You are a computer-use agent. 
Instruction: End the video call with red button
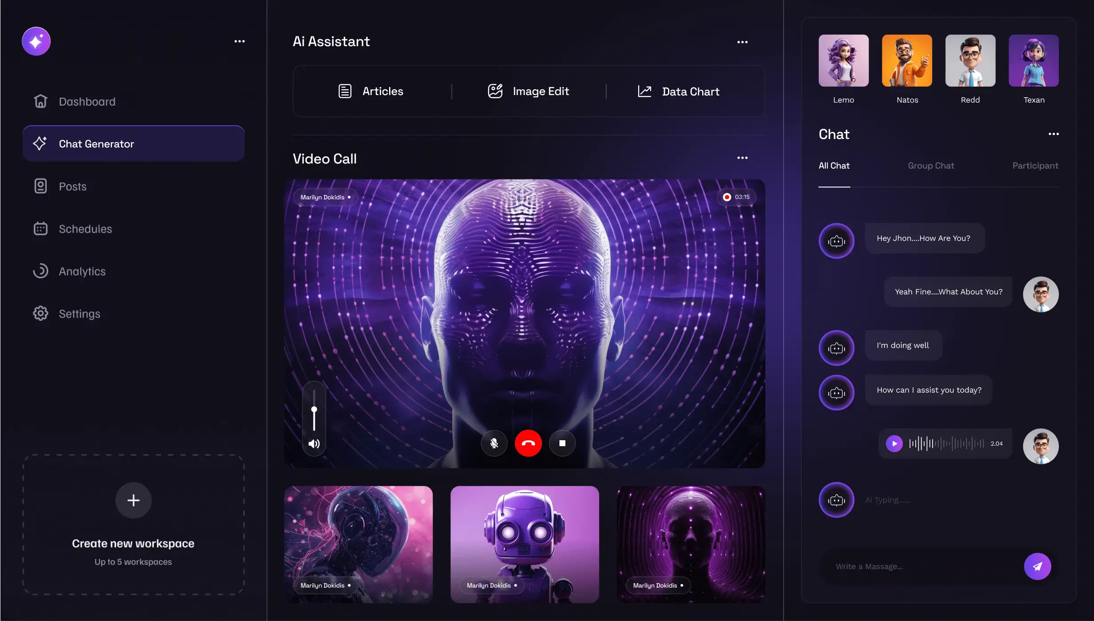point(528,443)
